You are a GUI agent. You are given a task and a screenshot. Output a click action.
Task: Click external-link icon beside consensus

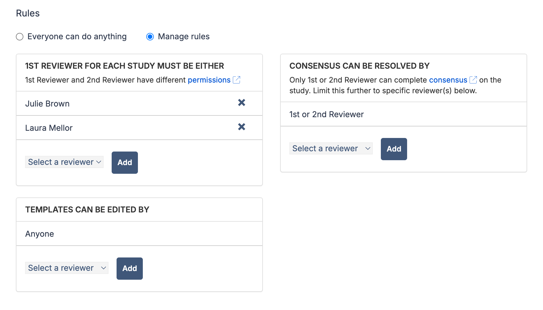coord(473,80)
